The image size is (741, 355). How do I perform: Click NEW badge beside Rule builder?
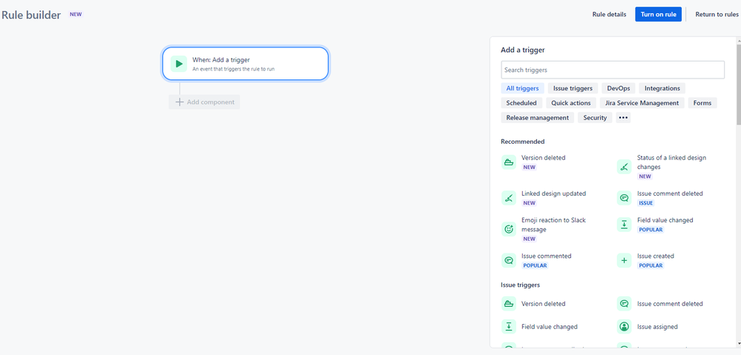pos(76,14)
